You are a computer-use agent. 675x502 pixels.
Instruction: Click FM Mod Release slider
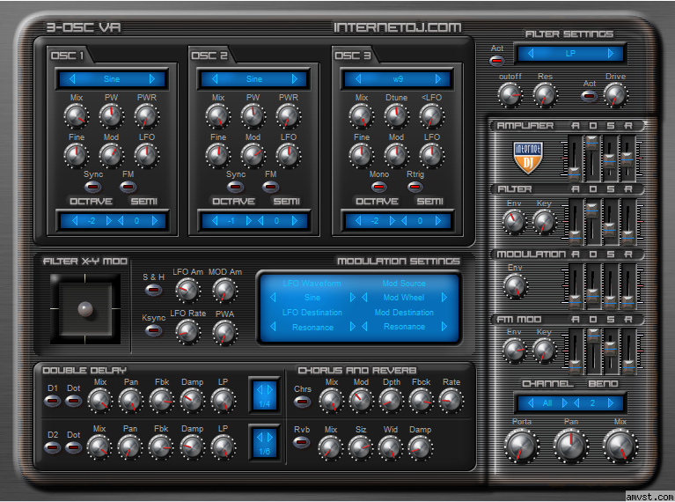(628, 366)
